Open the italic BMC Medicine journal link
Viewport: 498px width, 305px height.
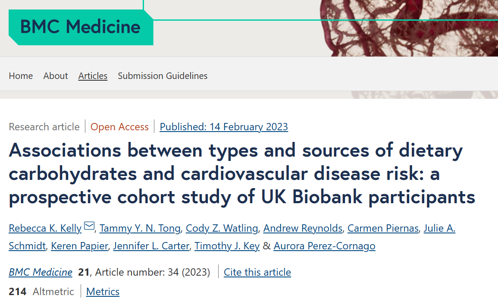pos(41,272)
